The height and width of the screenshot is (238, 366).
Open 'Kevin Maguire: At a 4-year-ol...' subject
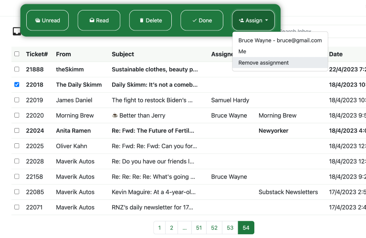[x=154, y=192]
